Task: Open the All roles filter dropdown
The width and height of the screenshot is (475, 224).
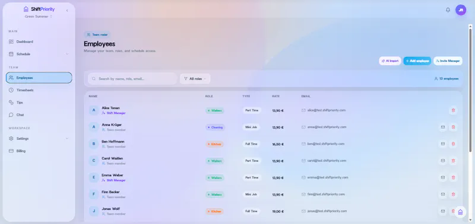Action: 195,79
